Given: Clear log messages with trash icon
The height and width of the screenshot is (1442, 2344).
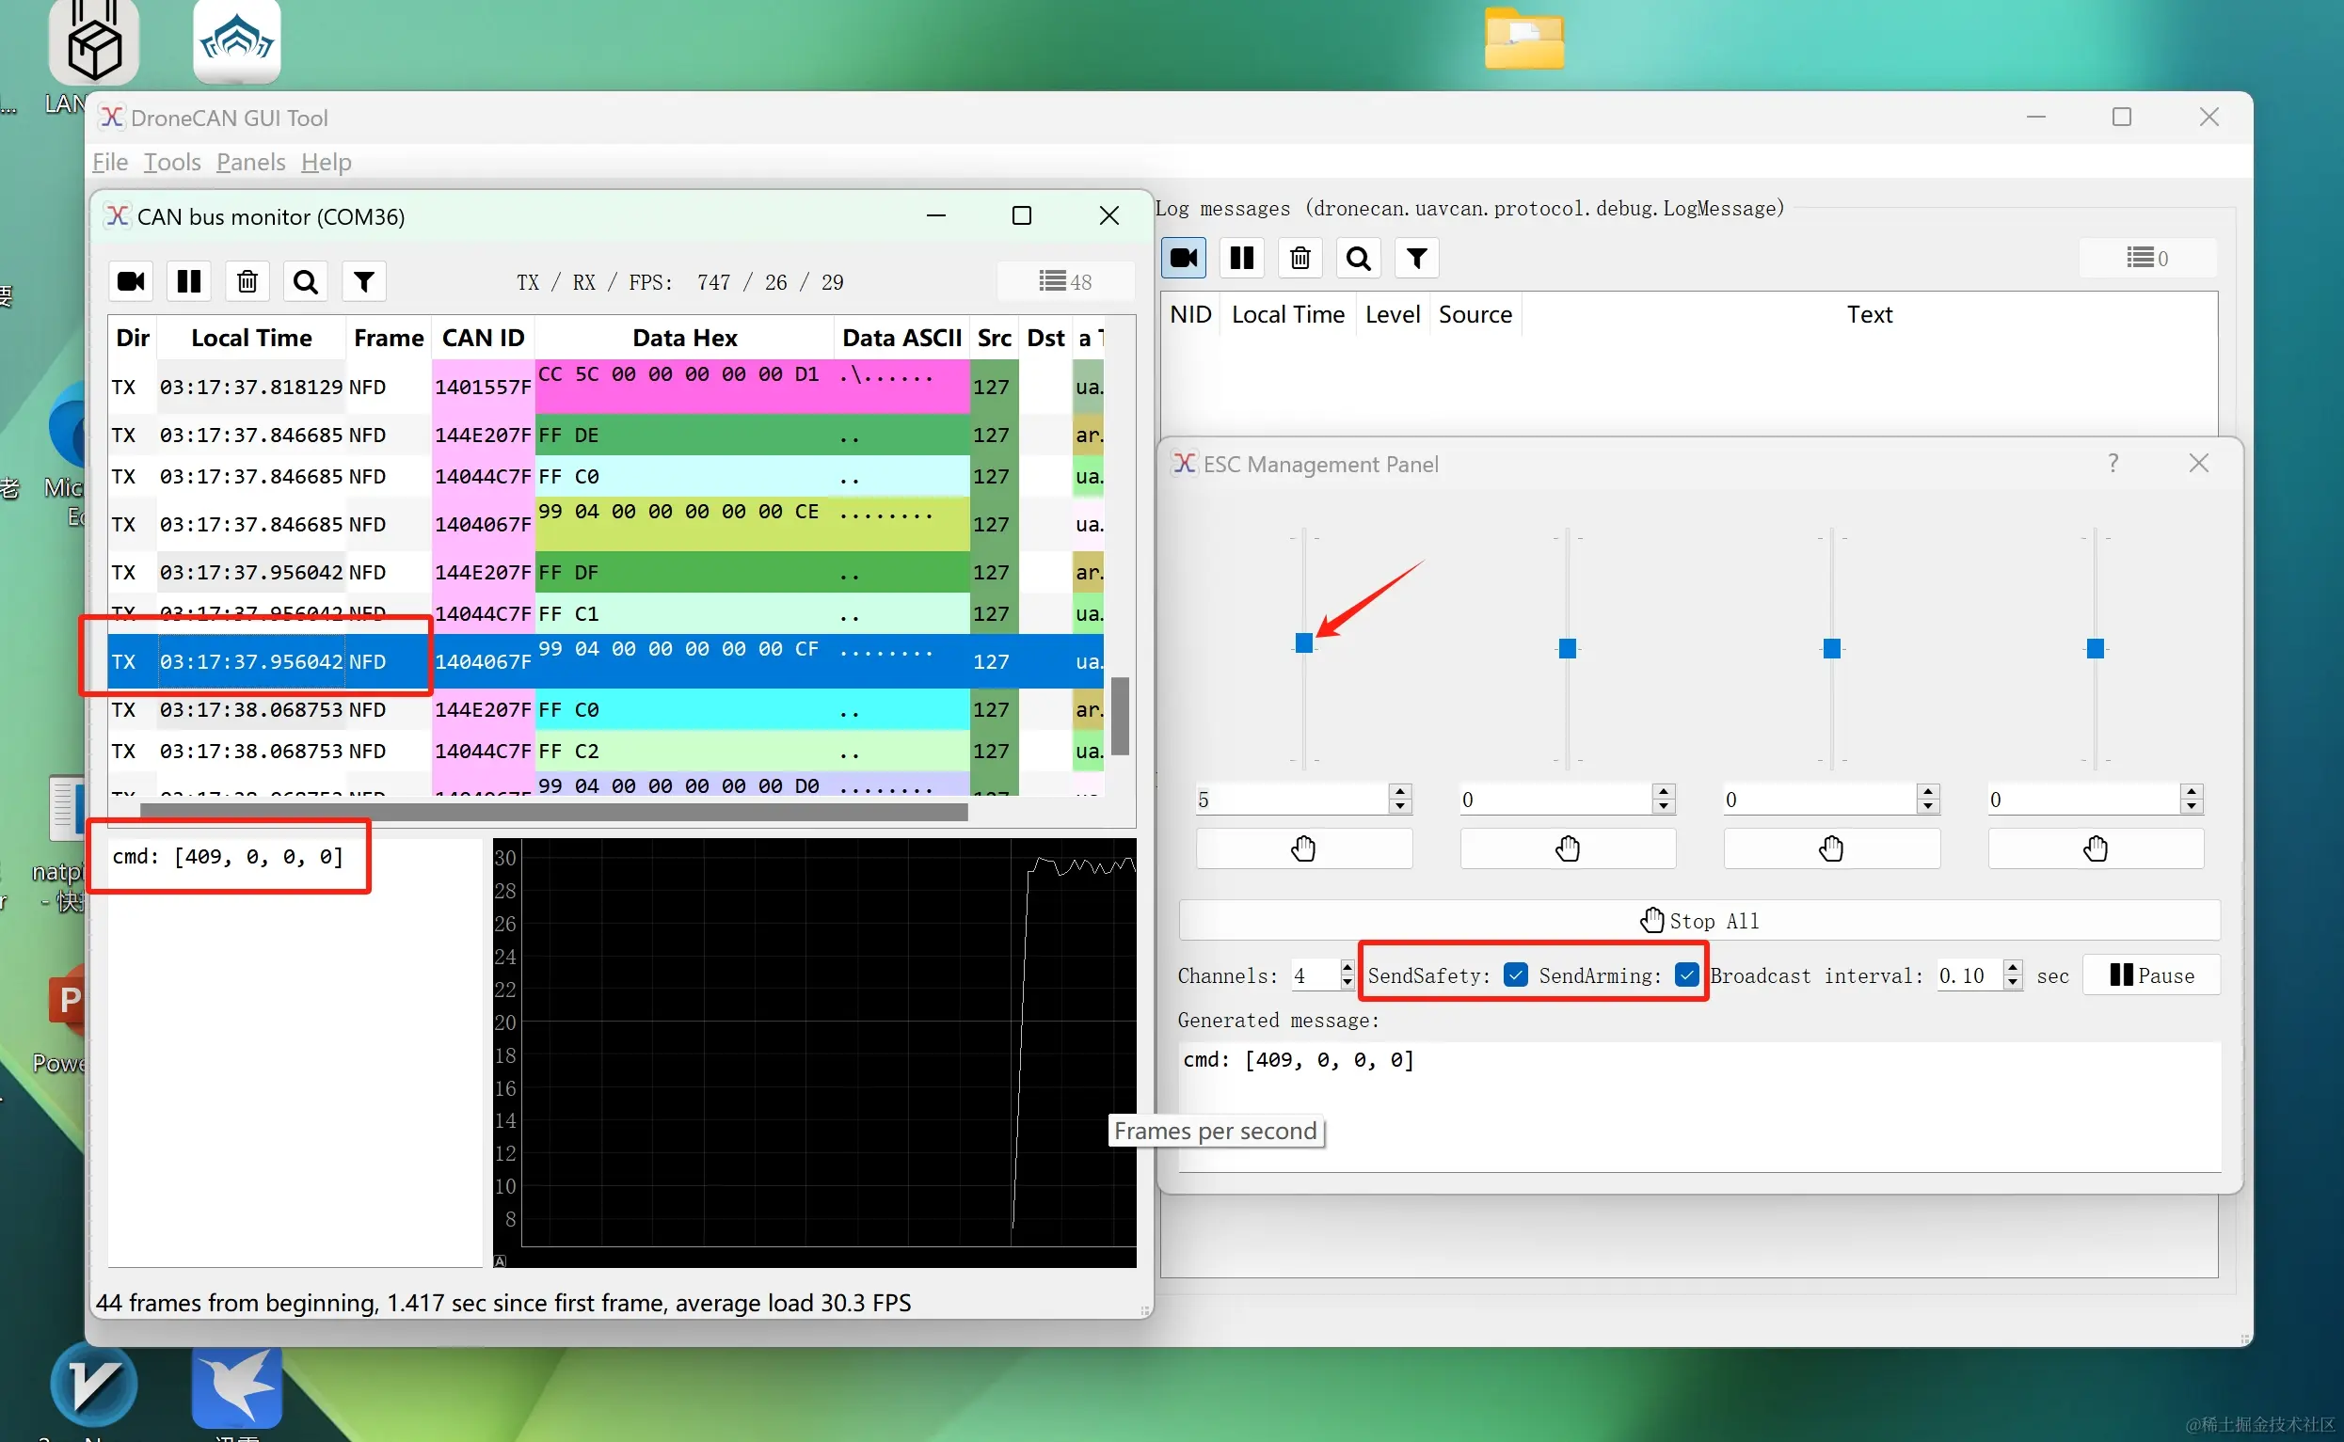Looking at the screenshot, I should pos(1300,258).
